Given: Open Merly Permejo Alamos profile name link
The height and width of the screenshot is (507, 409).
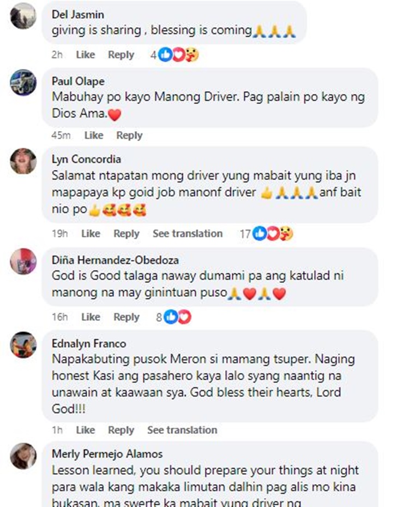Looking at the screenshot, I should click(x=107, y=453).
